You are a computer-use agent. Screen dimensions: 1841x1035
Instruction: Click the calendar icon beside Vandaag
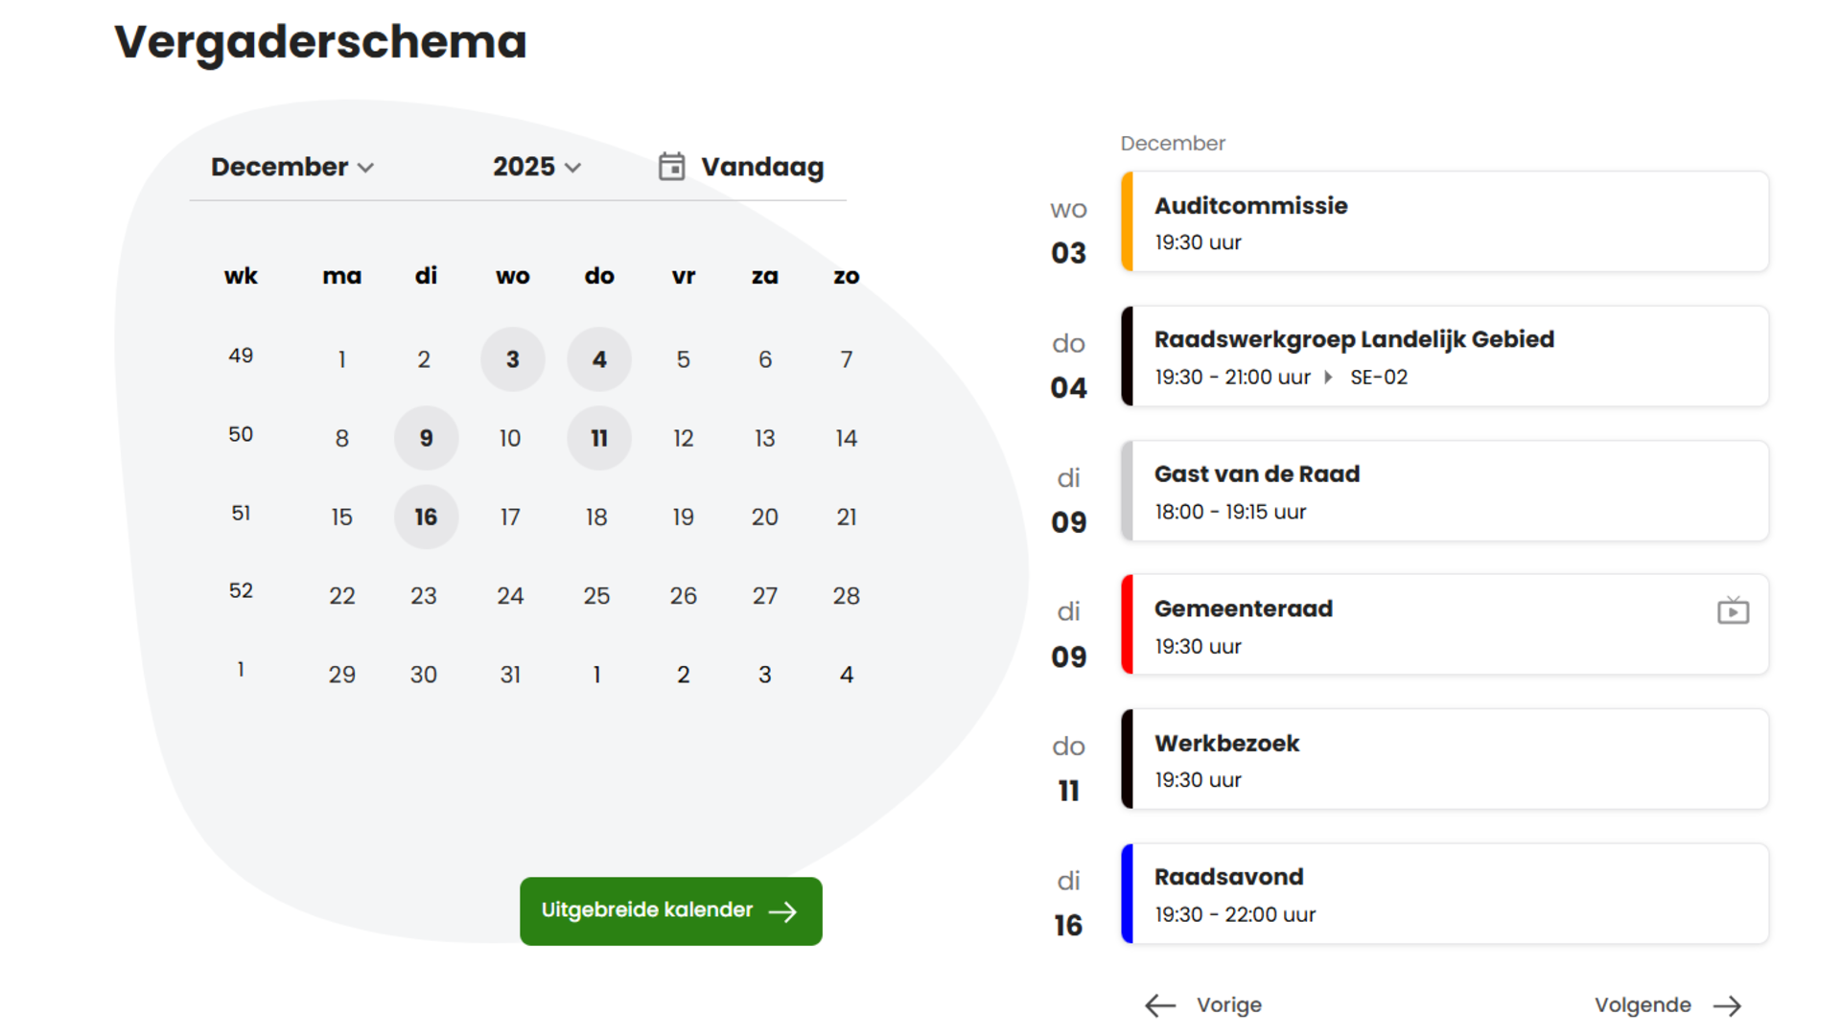pos(671,167)
